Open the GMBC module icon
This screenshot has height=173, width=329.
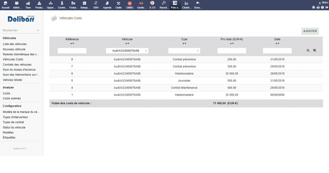pyautogui.click(x=130, y=3)
